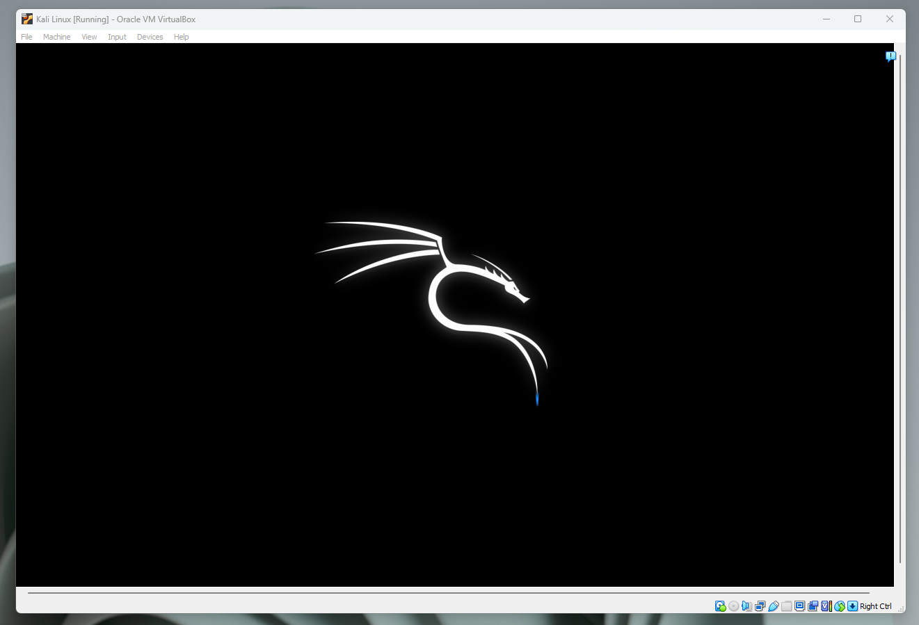This screenshot has width=919, height=625.
Task: Open the File menu
Action: [x=26, y=37]
